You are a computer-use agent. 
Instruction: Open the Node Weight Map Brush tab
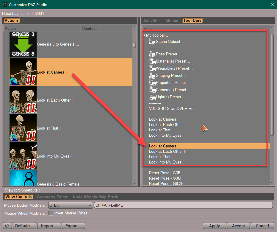pyautogui.click(x=96, y=197)
